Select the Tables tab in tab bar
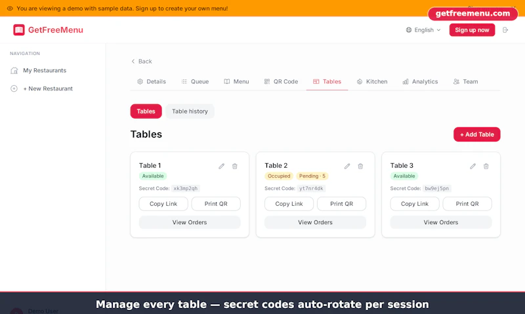525x314 pixels. click(x=327, y=81)
